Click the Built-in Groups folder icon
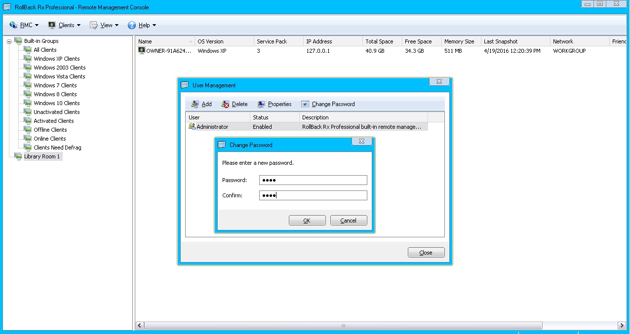 click(18, 41)
